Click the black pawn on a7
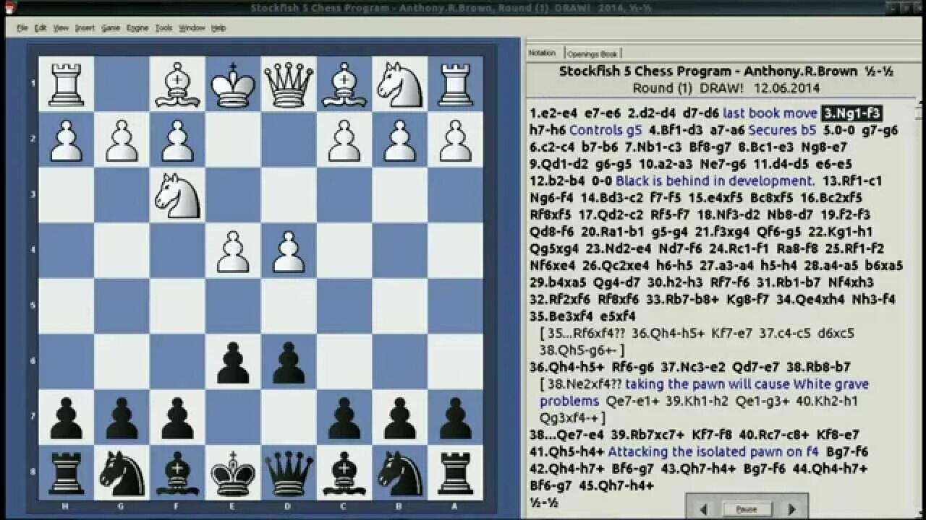 455,417
